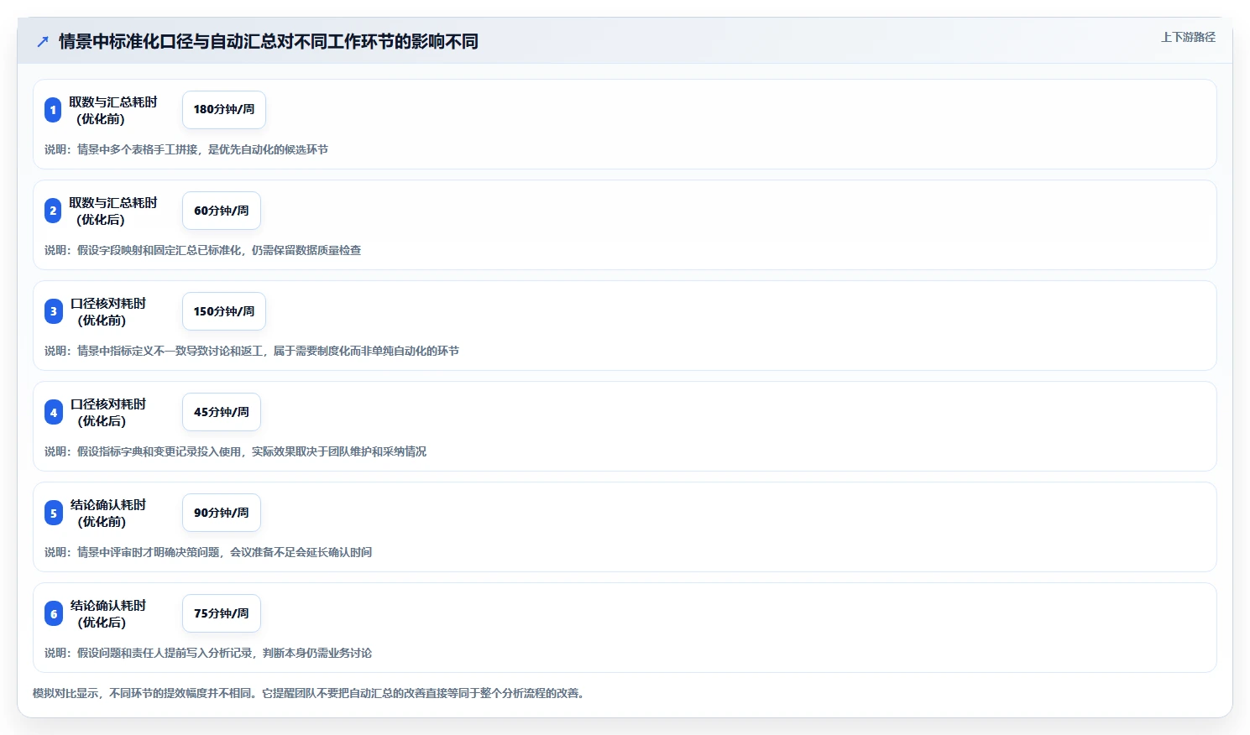Click number badge 2
This screenshot has height=735, width=1250.
pyautogui.click(x=53, y=211)
